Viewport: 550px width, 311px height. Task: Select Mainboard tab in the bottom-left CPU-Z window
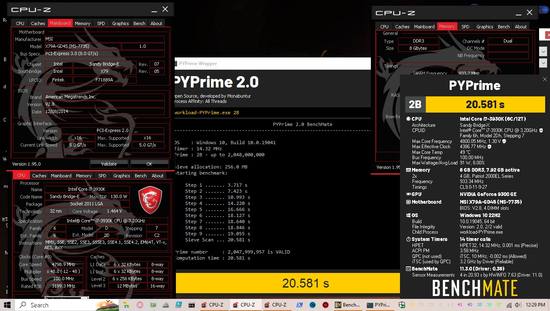click(x=61, y=176)
